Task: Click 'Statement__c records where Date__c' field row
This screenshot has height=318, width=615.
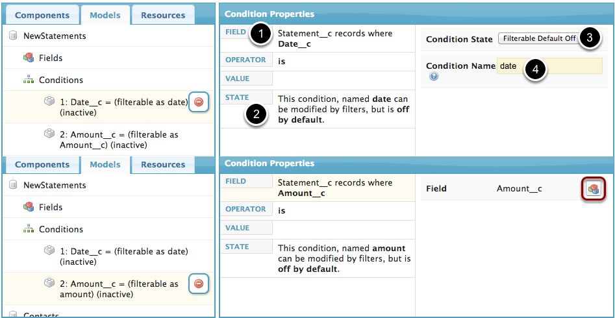Action: click(x=334, y=38)
